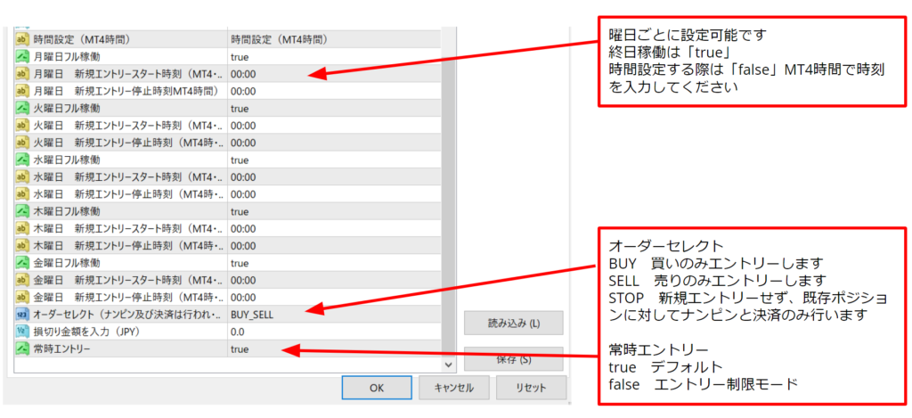Click the scrollbar down arrow of parameter list
Image resolution: width=912 pixels, height=418 pixels.
(x=449, y=365)
